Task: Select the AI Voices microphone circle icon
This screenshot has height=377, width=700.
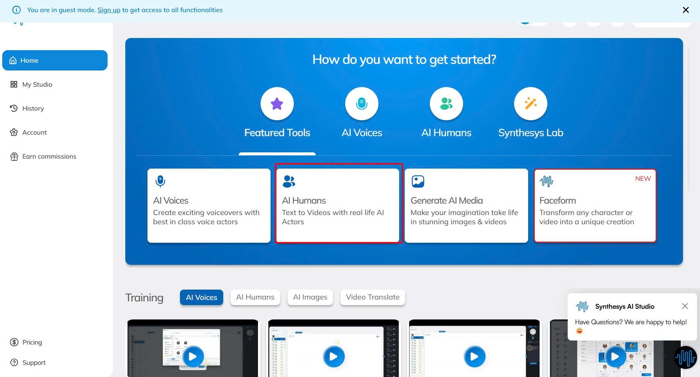Action: [x=361, y=104]
